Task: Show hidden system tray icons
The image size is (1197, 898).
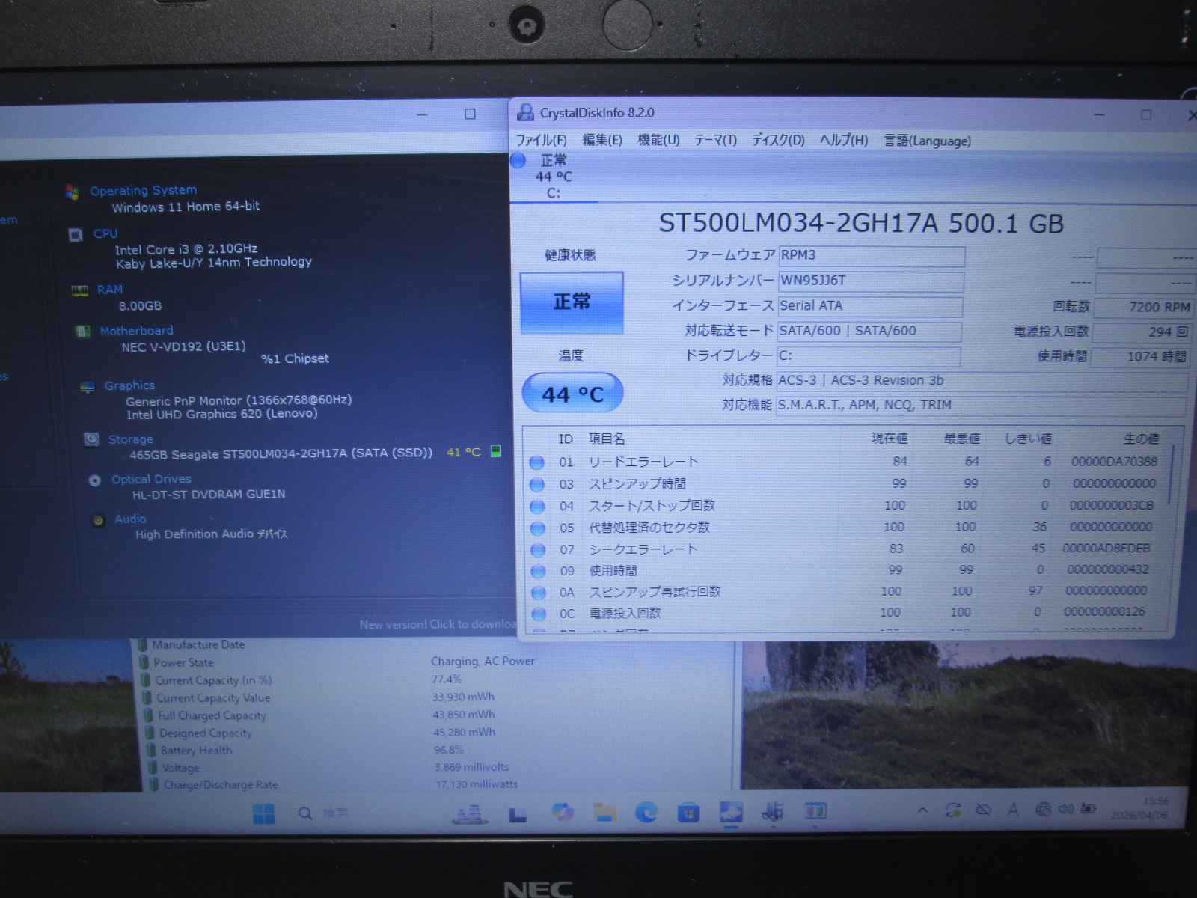Action: (922, 810)
